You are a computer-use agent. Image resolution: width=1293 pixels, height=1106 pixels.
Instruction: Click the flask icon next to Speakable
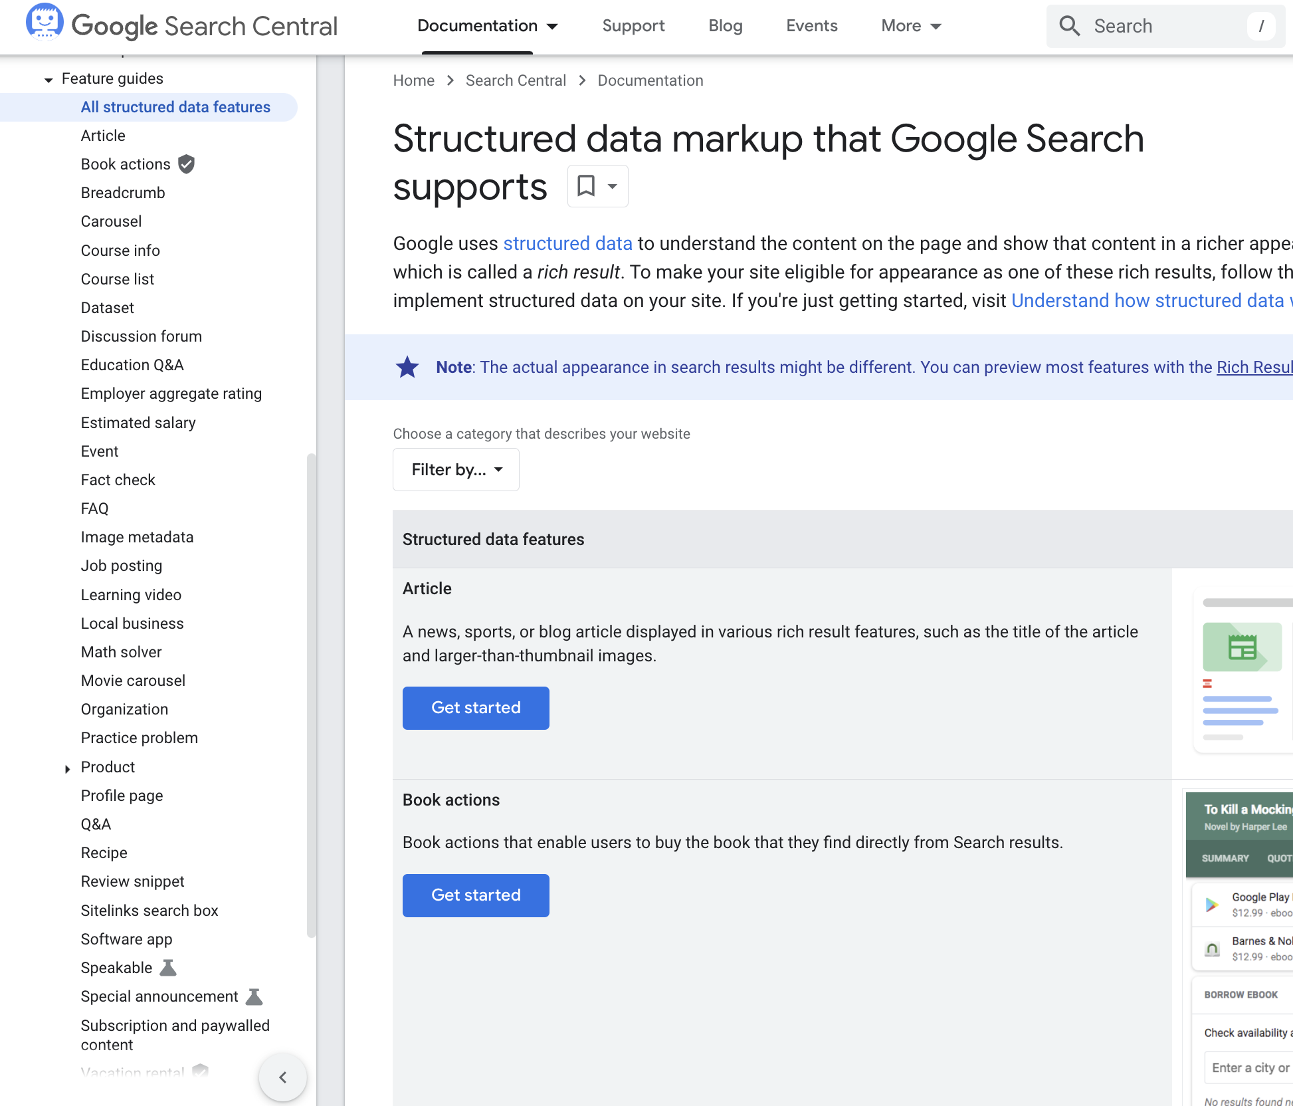[x=169, y=968]
